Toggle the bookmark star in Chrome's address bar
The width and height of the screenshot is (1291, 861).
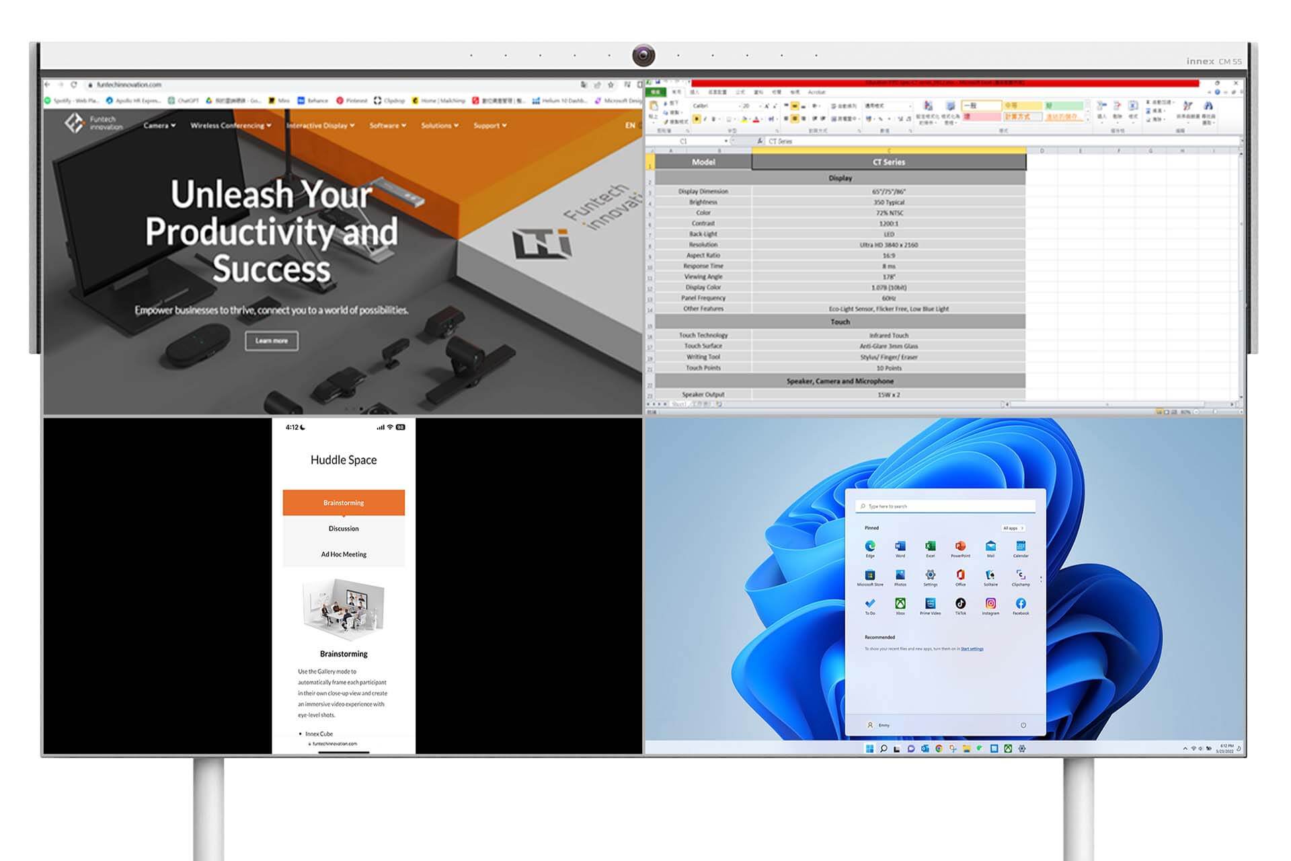click(x=611, y=85)
